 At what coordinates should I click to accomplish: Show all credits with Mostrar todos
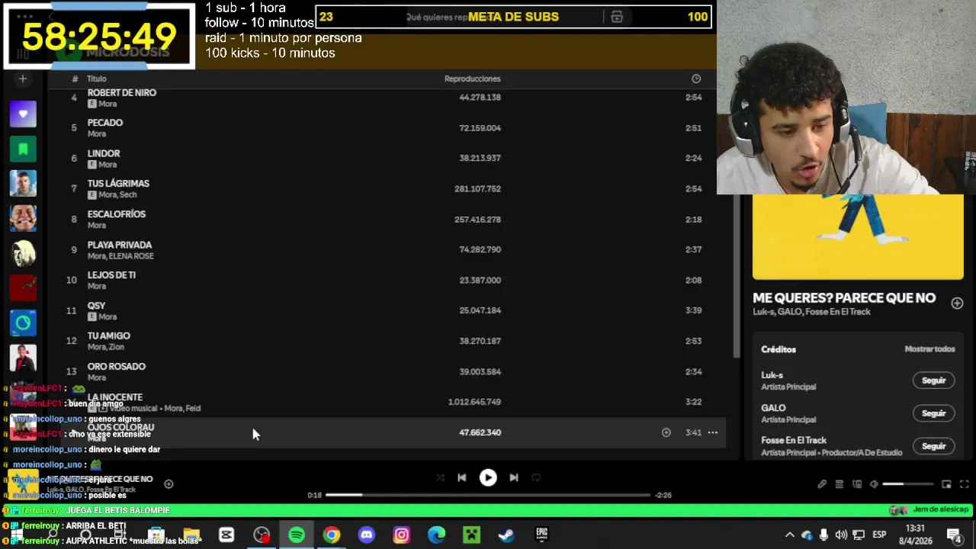pyautogui.click(x=929, y=349)
